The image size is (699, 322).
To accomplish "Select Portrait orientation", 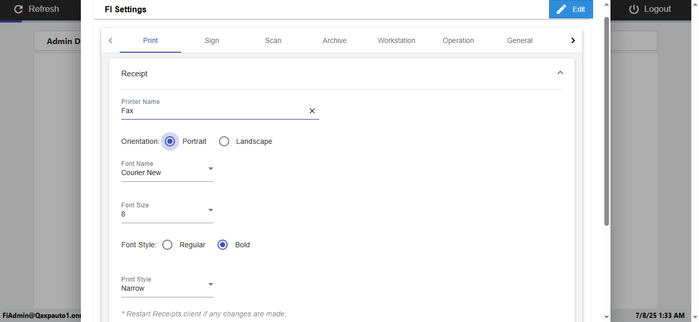I will tap(170, 141).
